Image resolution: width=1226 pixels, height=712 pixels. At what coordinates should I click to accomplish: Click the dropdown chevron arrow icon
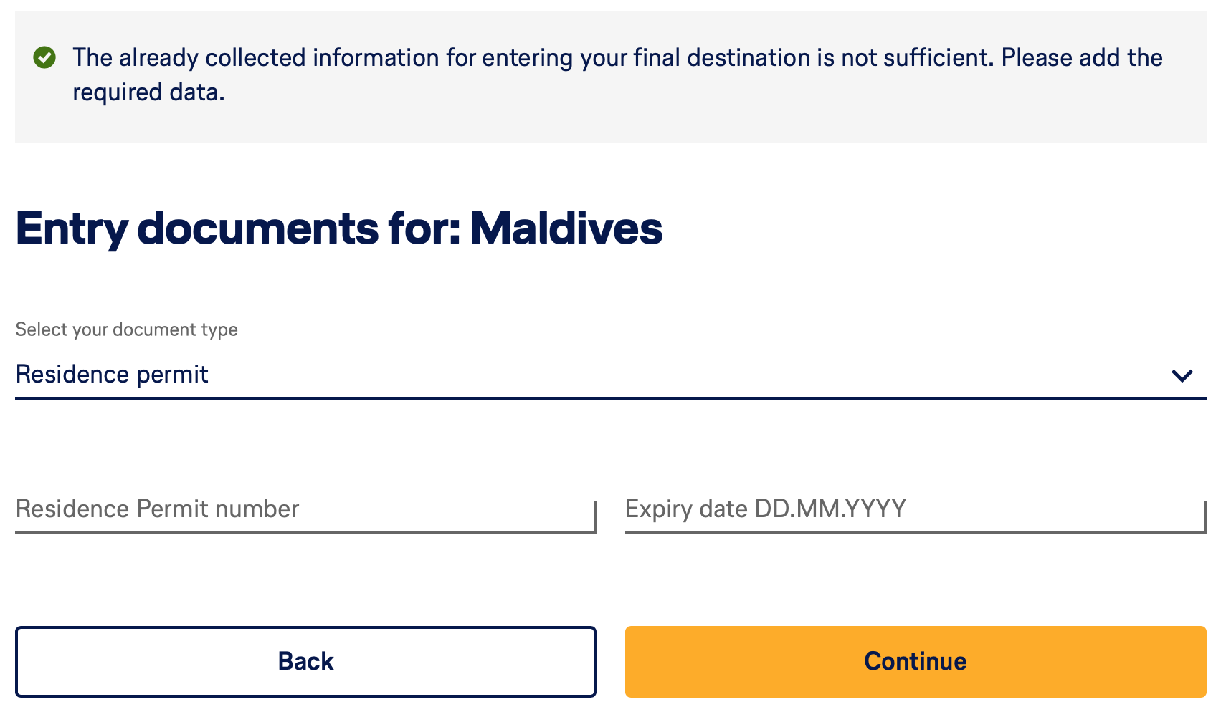(x=1182, y=375)
